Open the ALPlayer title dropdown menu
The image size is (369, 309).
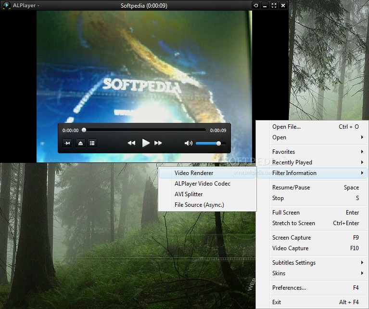tap(26, 5)
